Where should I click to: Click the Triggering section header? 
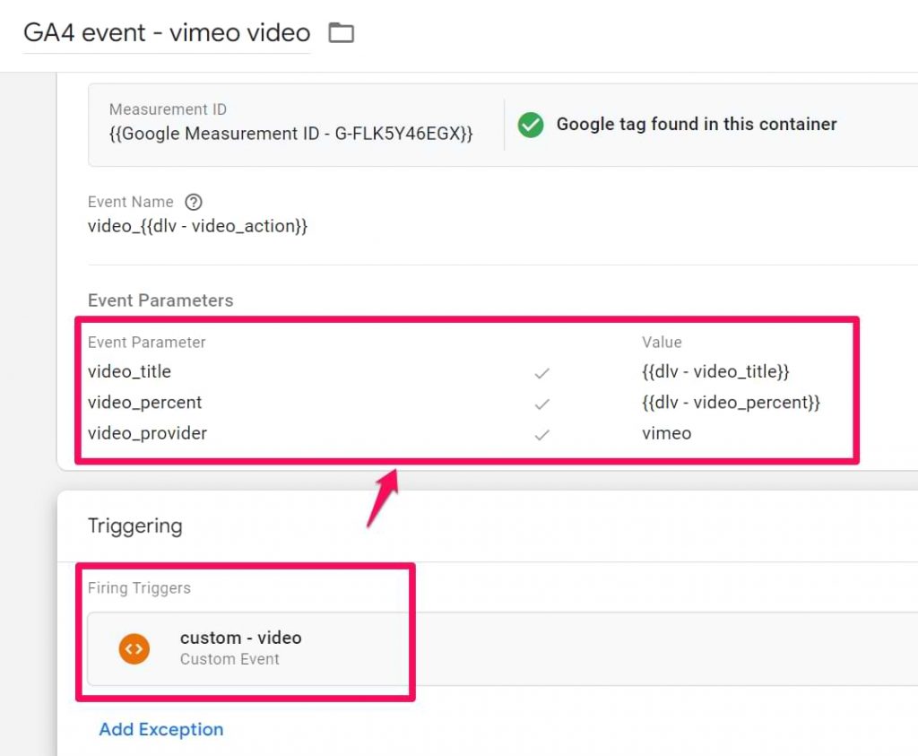click(x=135, y=526)
